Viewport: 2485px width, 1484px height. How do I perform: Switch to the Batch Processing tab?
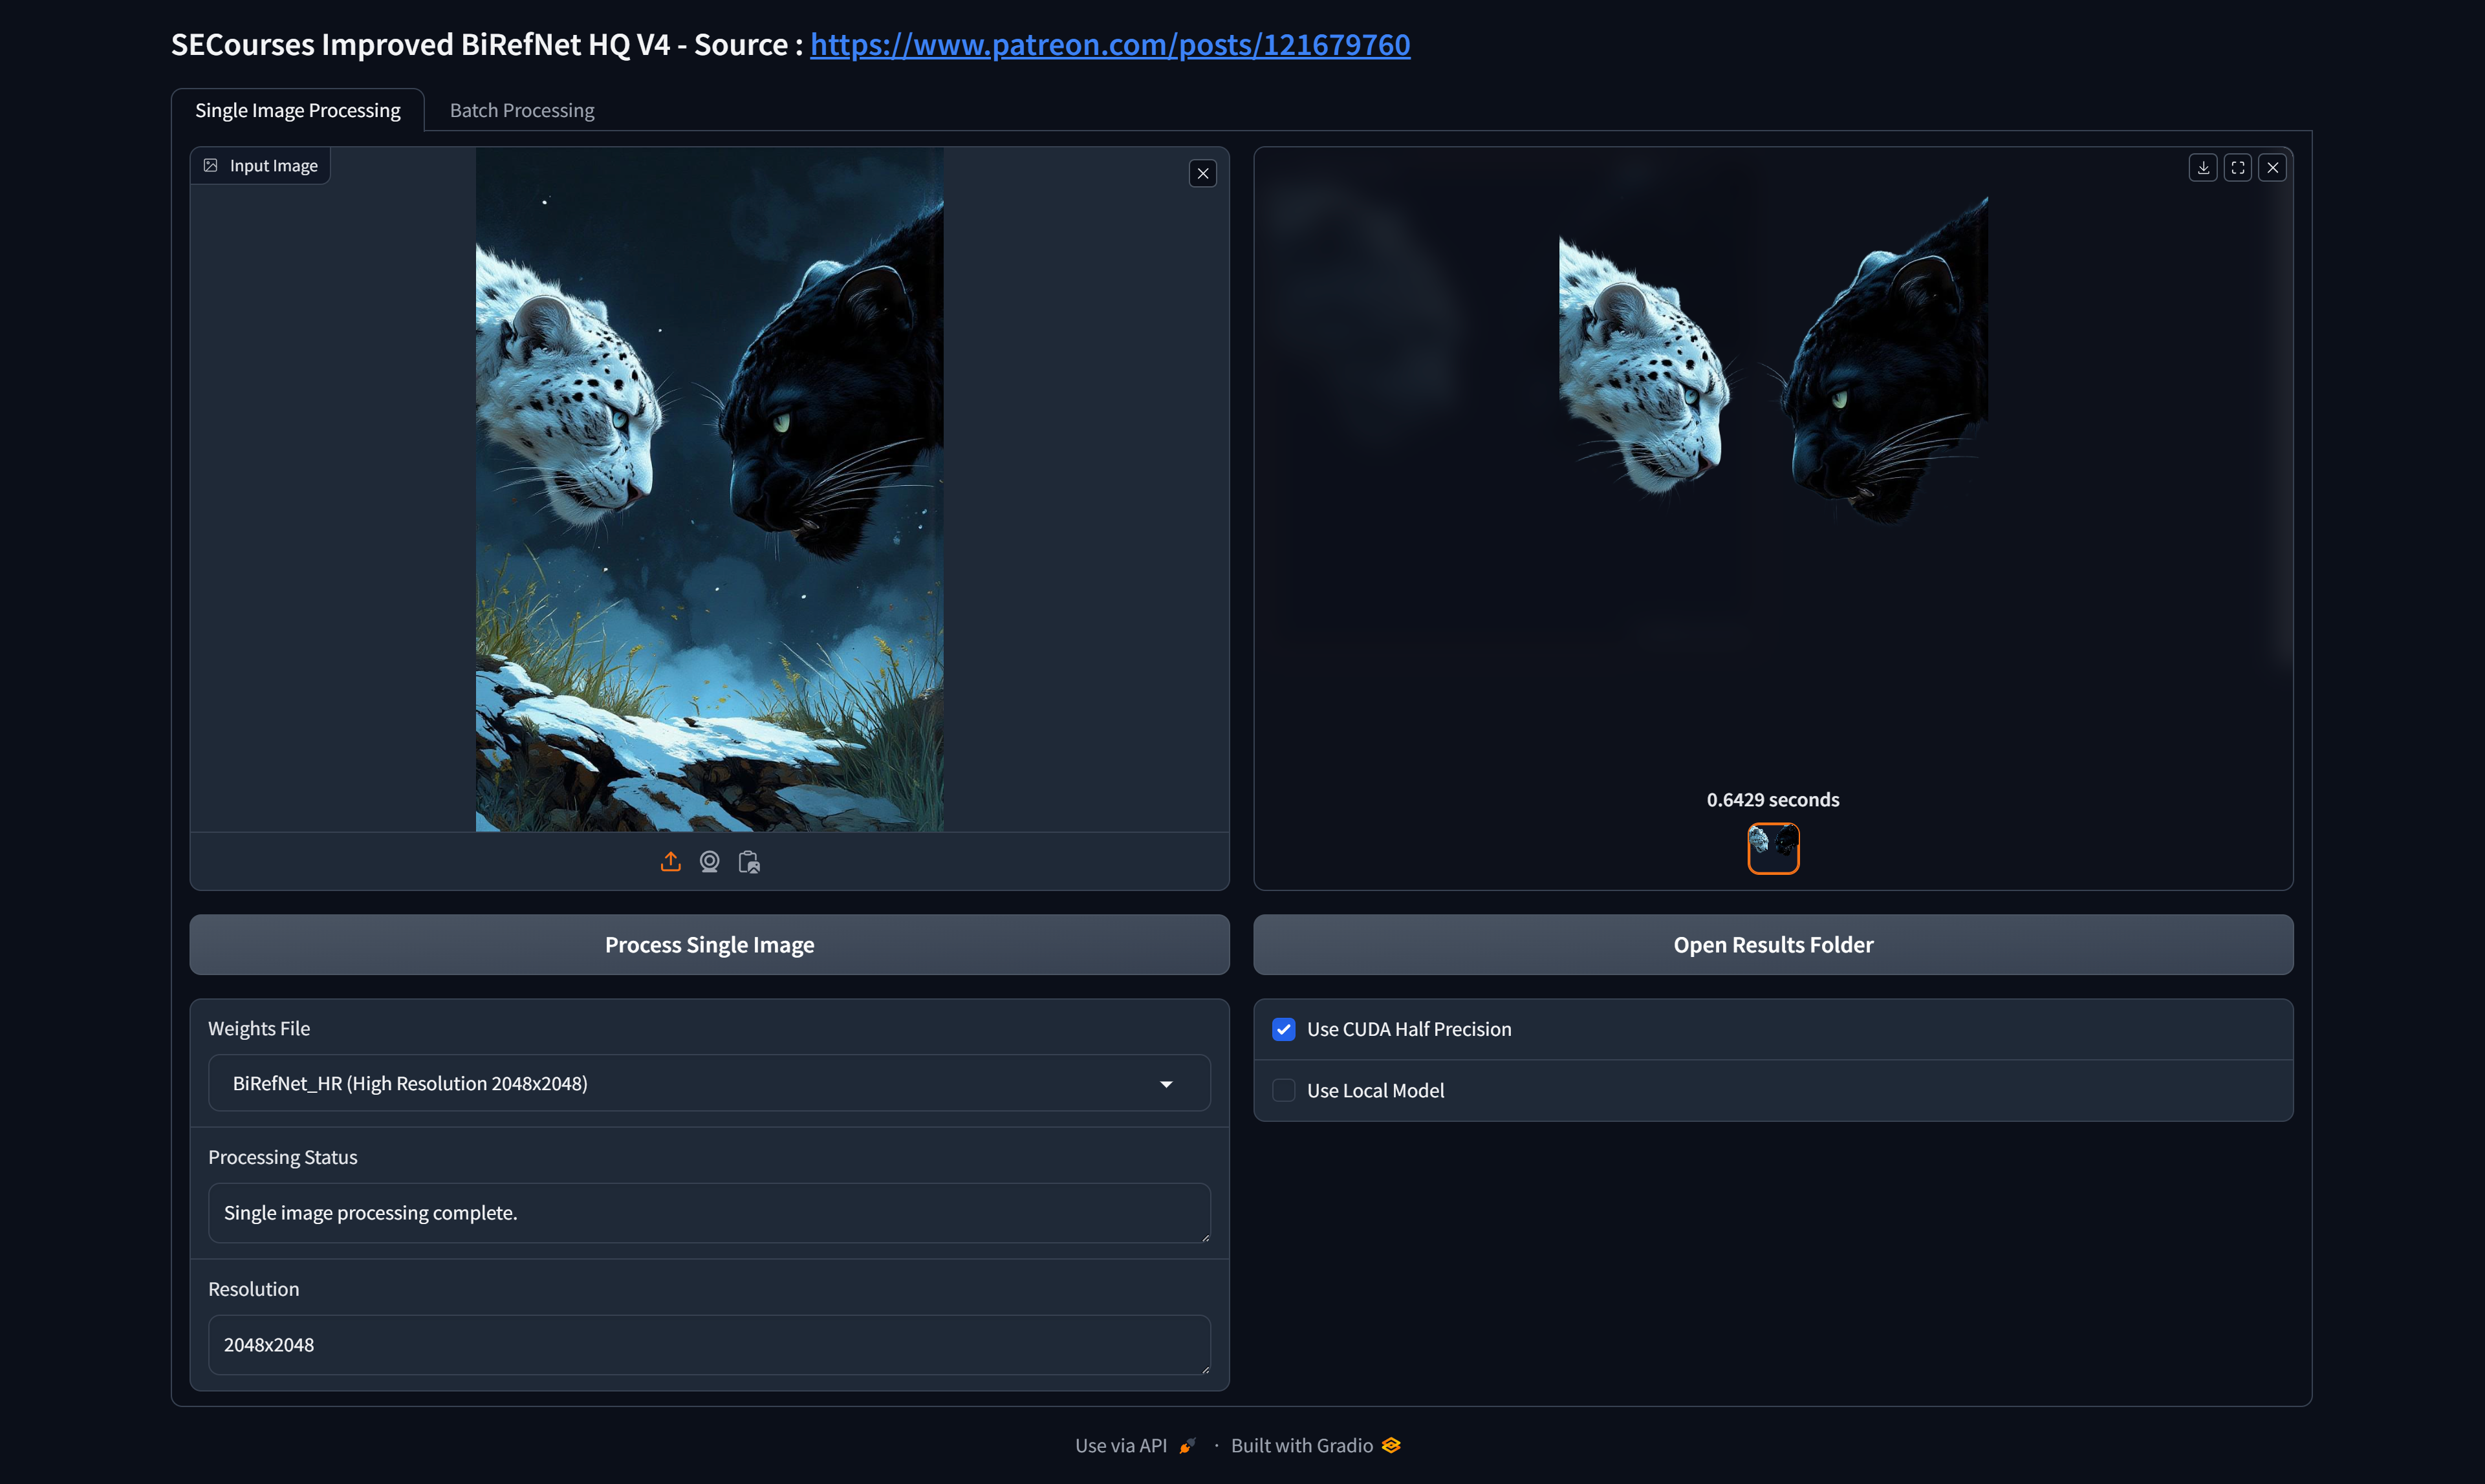coord(521,110)
